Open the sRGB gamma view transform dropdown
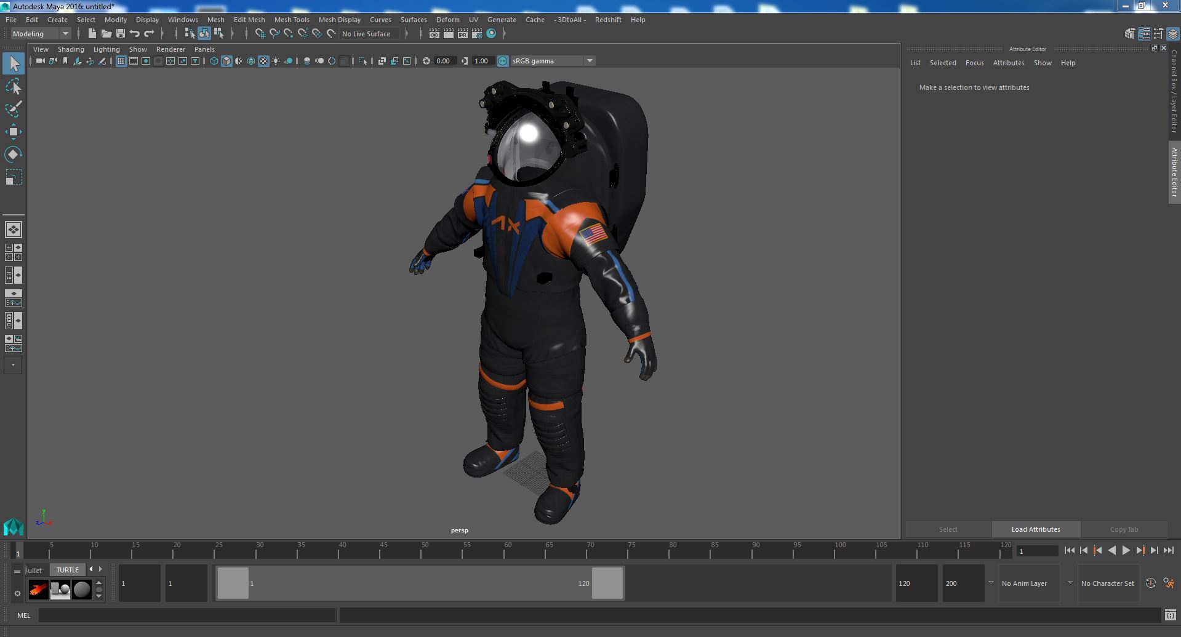 [x=552, y=61]
